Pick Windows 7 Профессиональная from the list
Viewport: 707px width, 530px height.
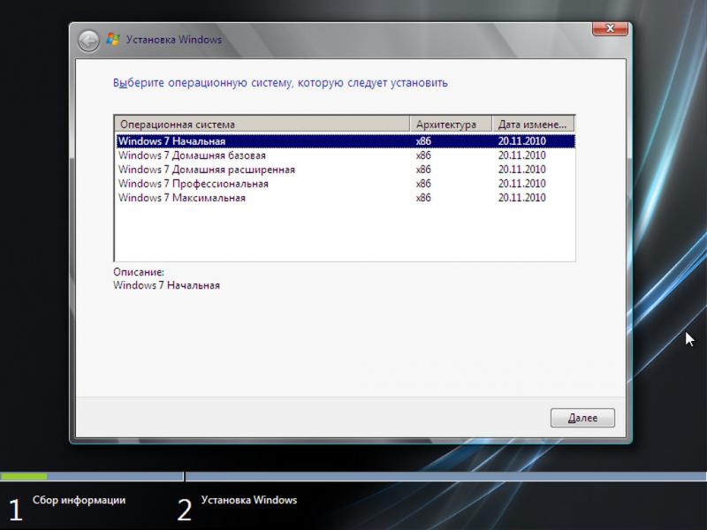click(x=193, y=184)
